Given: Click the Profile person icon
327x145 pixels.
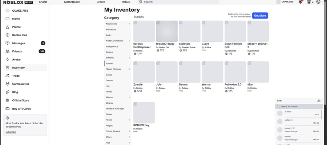Looking at the screenshot, I should click(8, 27).
